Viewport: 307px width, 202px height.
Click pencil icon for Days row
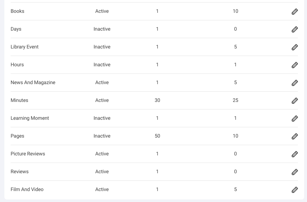(295, 29)
